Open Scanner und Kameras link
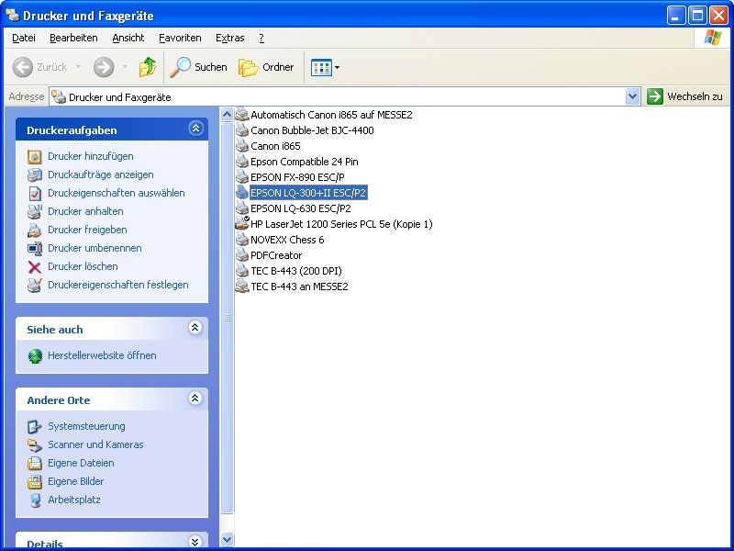The width and height of the screenshot is (734, 551). 95,444
